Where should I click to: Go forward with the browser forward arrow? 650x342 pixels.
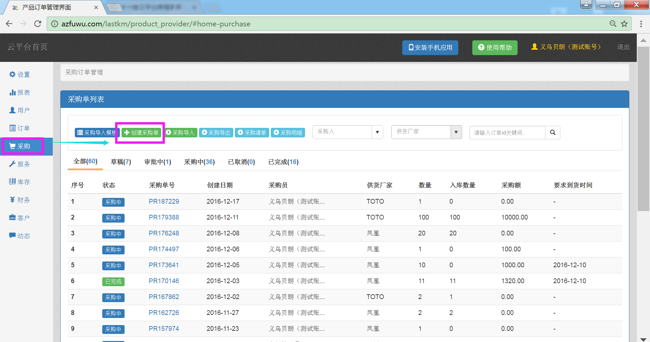(23, 24)
